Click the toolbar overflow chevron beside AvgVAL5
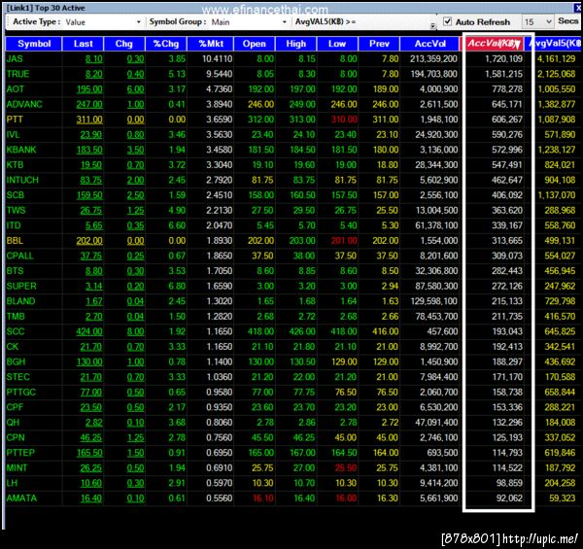 point(432,26)
